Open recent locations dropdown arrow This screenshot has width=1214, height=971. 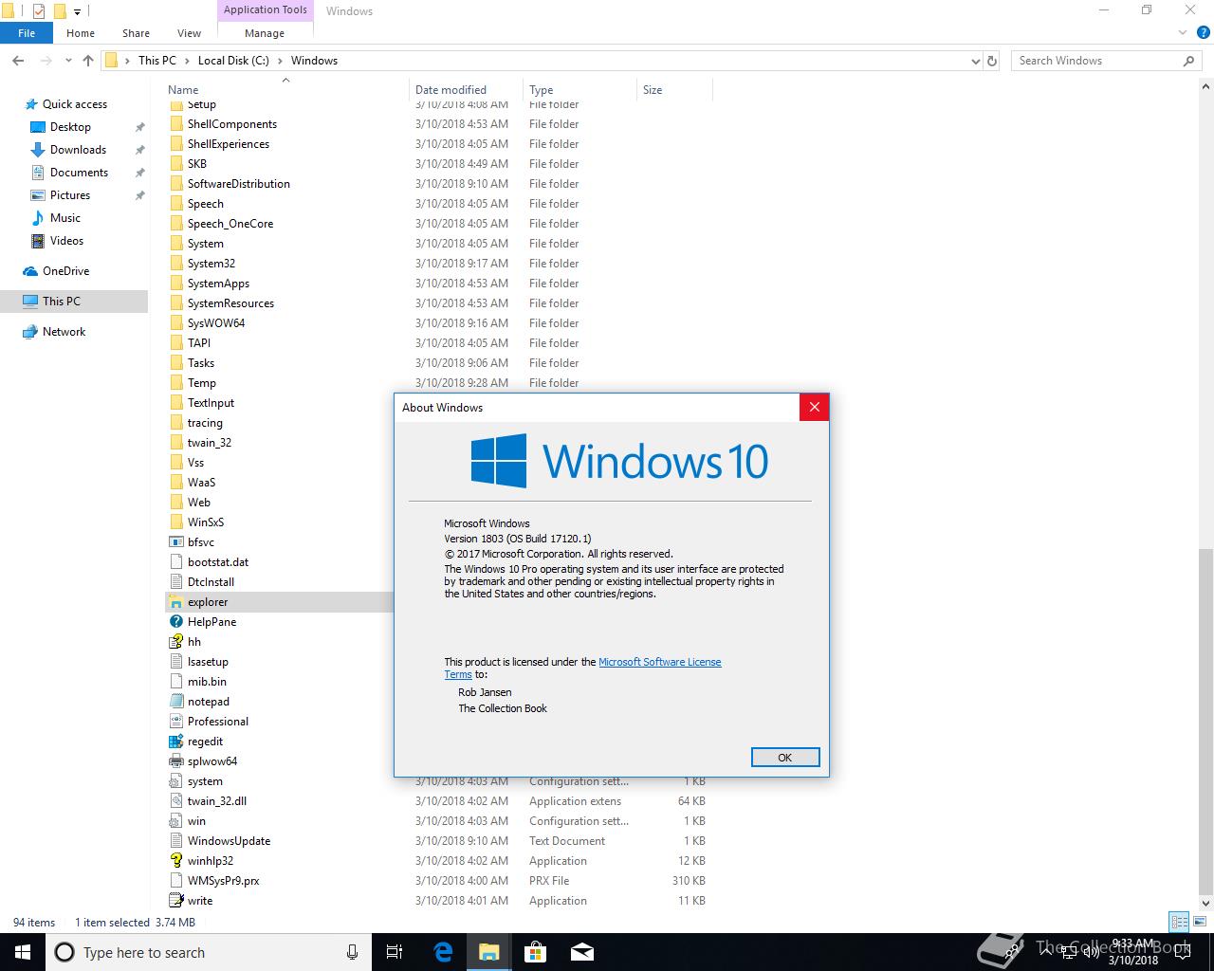click(x=69, y=61)
